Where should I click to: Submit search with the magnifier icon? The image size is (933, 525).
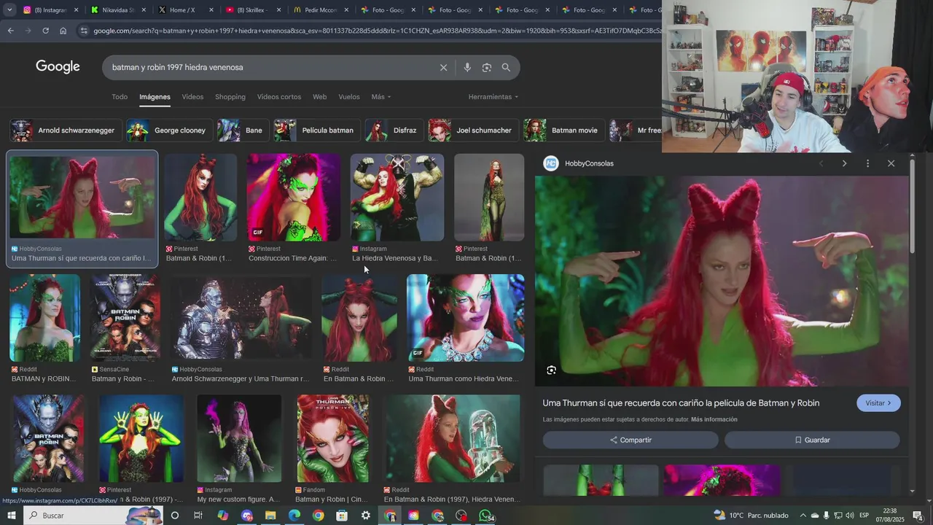tap(506, 67)
